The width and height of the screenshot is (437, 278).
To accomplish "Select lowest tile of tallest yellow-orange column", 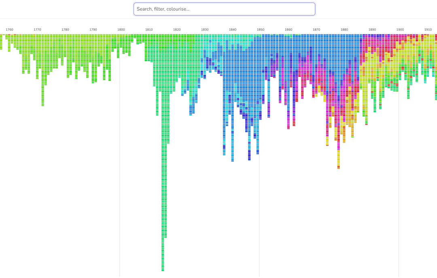I will pyautogui.click(x=339, y=167).
